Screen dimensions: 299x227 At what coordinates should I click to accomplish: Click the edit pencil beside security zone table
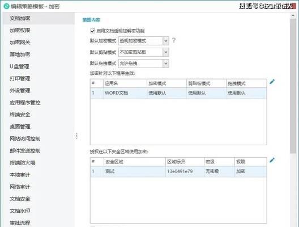click(x=272, y=160)
